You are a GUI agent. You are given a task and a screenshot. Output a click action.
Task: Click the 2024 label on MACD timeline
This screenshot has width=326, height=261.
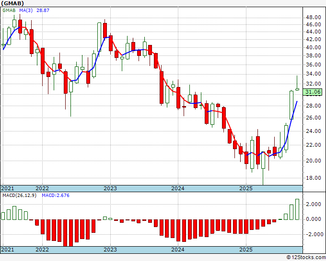(178, 250)
